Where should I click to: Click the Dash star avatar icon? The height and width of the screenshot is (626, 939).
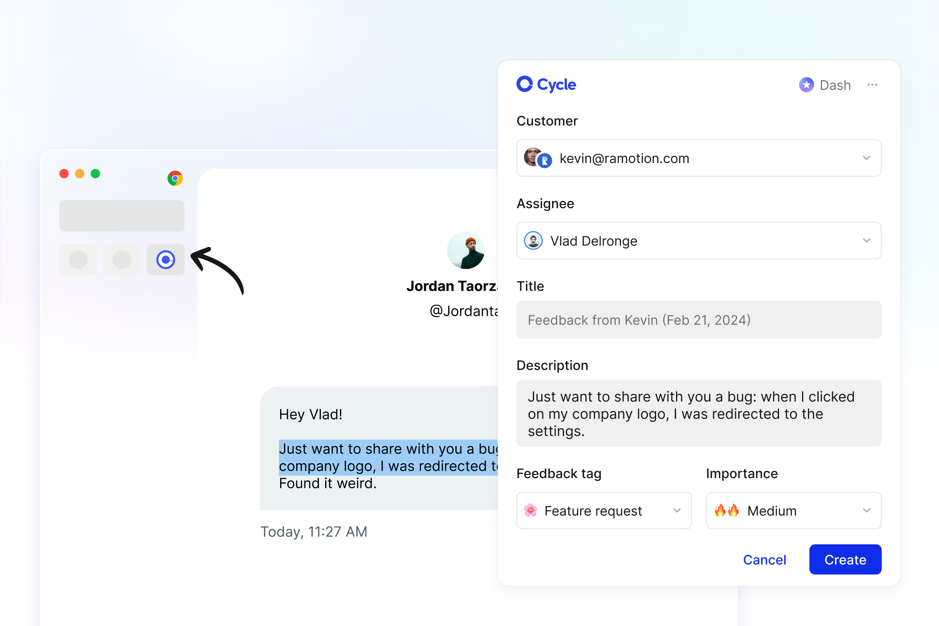click(x=806, y=85)
